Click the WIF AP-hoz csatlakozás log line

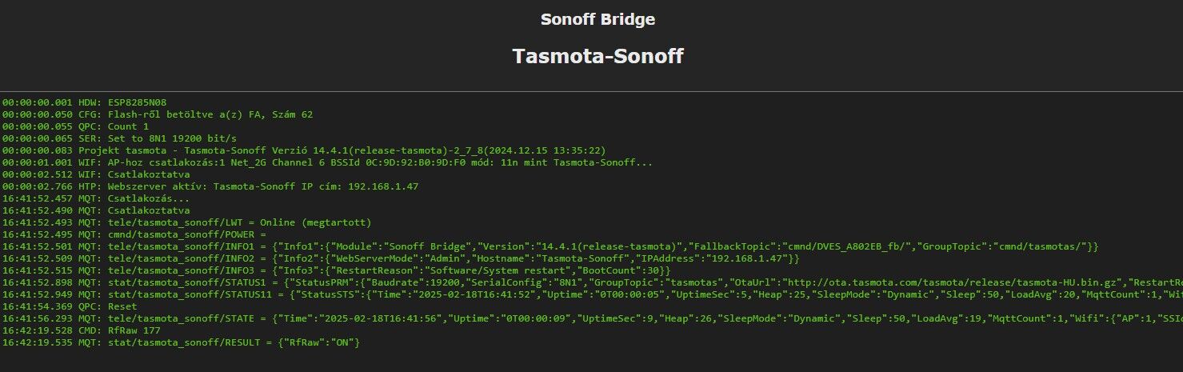click(x=327, y=162)
